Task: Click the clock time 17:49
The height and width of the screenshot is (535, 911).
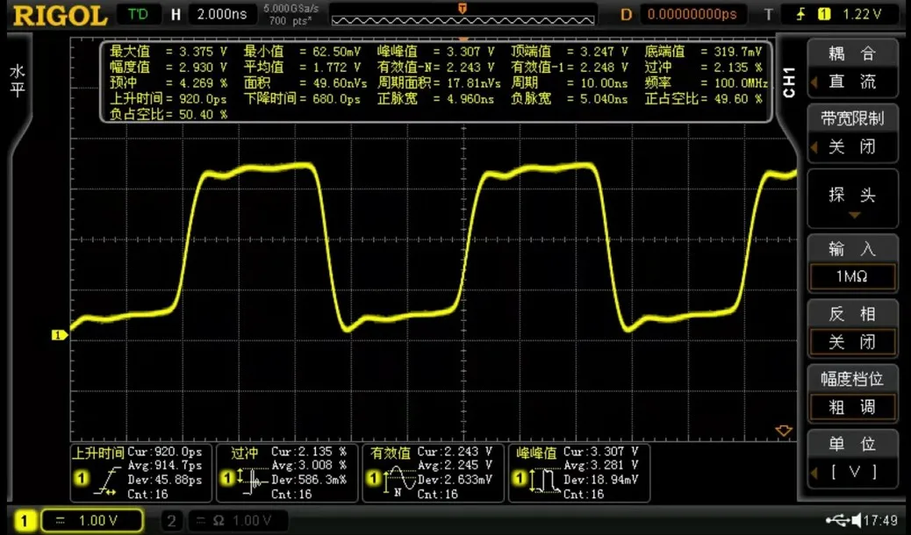Action: pos(881,520)
